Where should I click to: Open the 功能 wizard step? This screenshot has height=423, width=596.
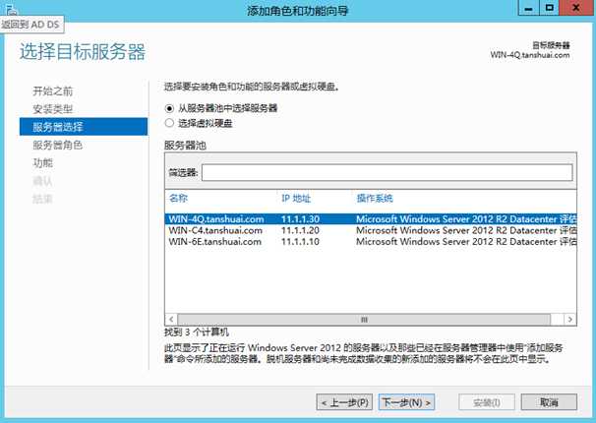pos(42,162)
